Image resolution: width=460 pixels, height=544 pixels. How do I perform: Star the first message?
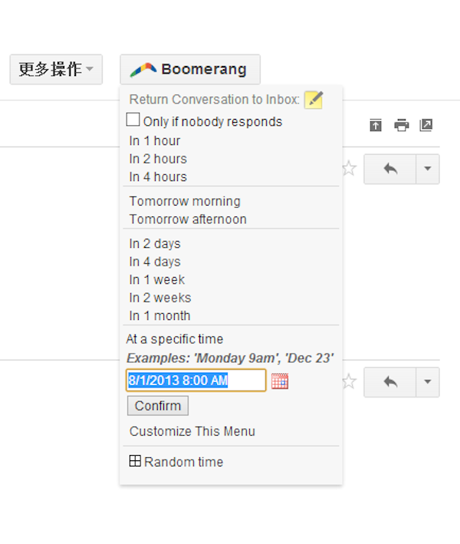(x=349, y=169)
